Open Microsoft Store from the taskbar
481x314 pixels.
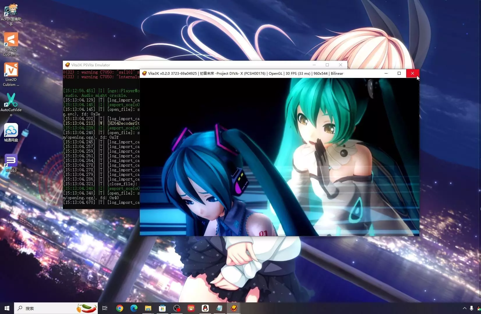point(162,308)
